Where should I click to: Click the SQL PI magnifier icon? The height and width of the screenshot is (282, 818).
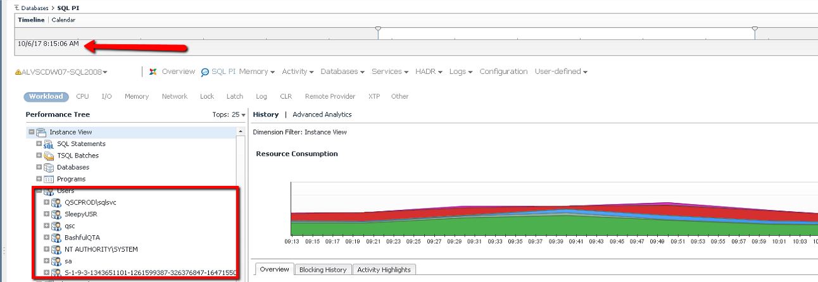205,72
